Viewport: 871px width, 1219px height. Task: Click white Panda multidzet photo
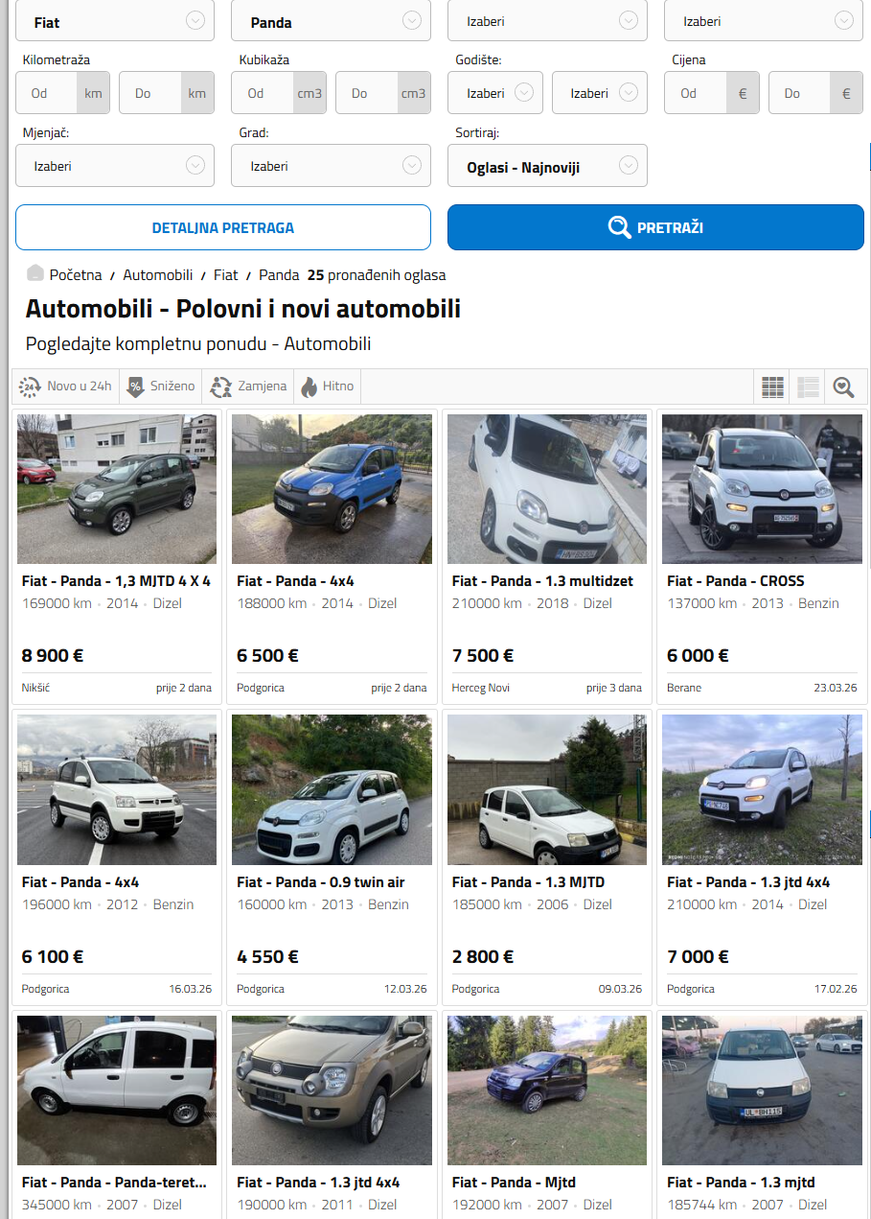tap(547, 489)
